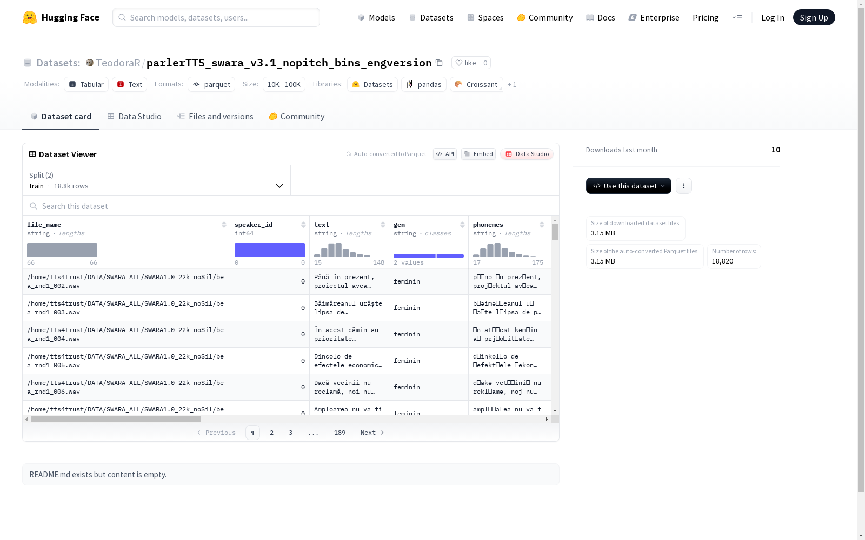Click the Tabular modality tag

point(86,84)
